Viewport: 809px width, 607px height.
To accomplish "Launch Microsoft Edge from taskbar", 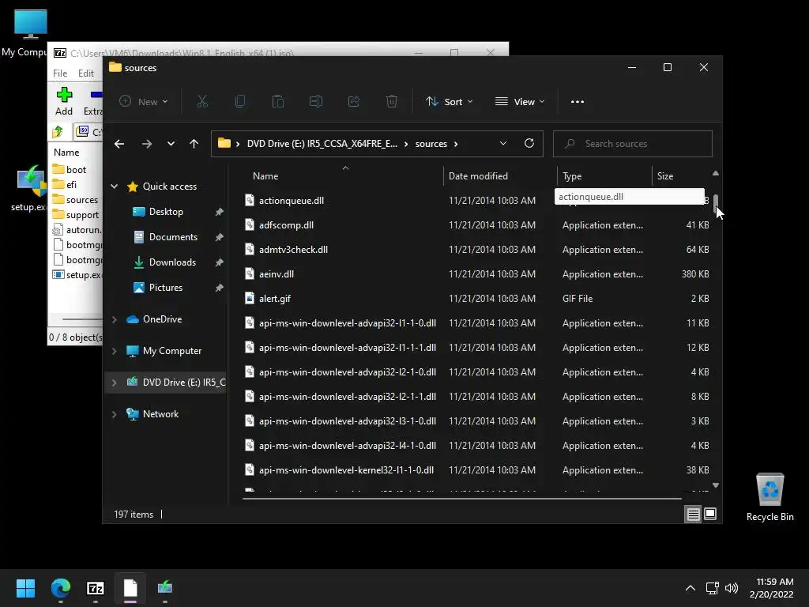I will point(61,588).
